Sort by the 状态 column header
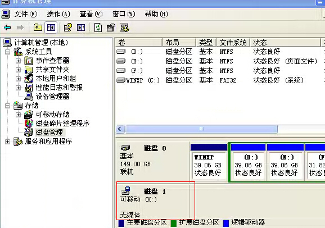This screenshot has width=325, height=228. (x=286, y=43)
